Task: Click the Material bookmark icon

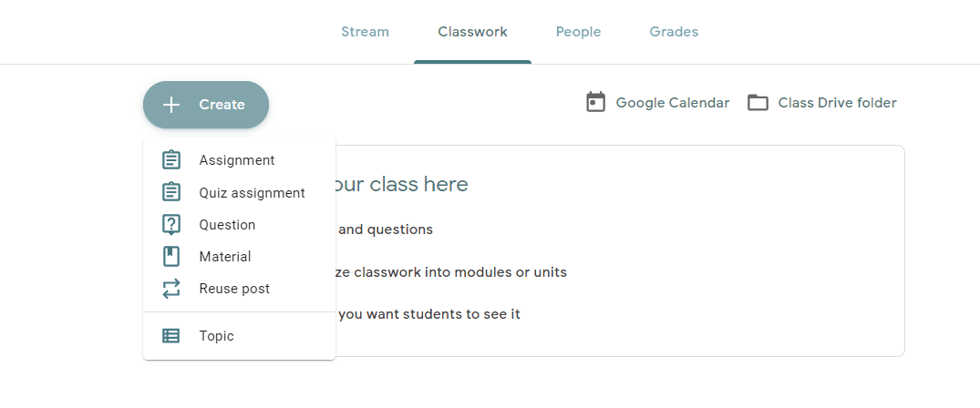Action: [171, 256]
